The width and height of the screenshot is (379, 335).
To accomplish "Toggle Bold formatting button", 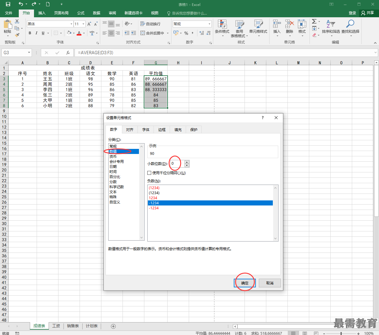I will 30,33.
